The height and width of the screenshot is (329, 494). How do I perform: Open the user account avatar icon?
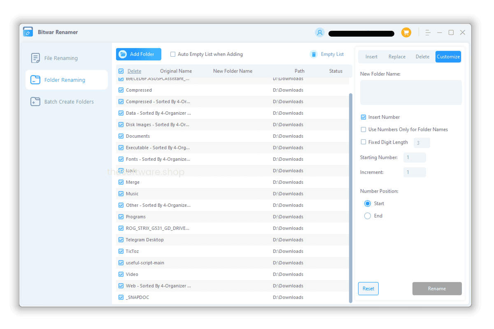[319, 32]
